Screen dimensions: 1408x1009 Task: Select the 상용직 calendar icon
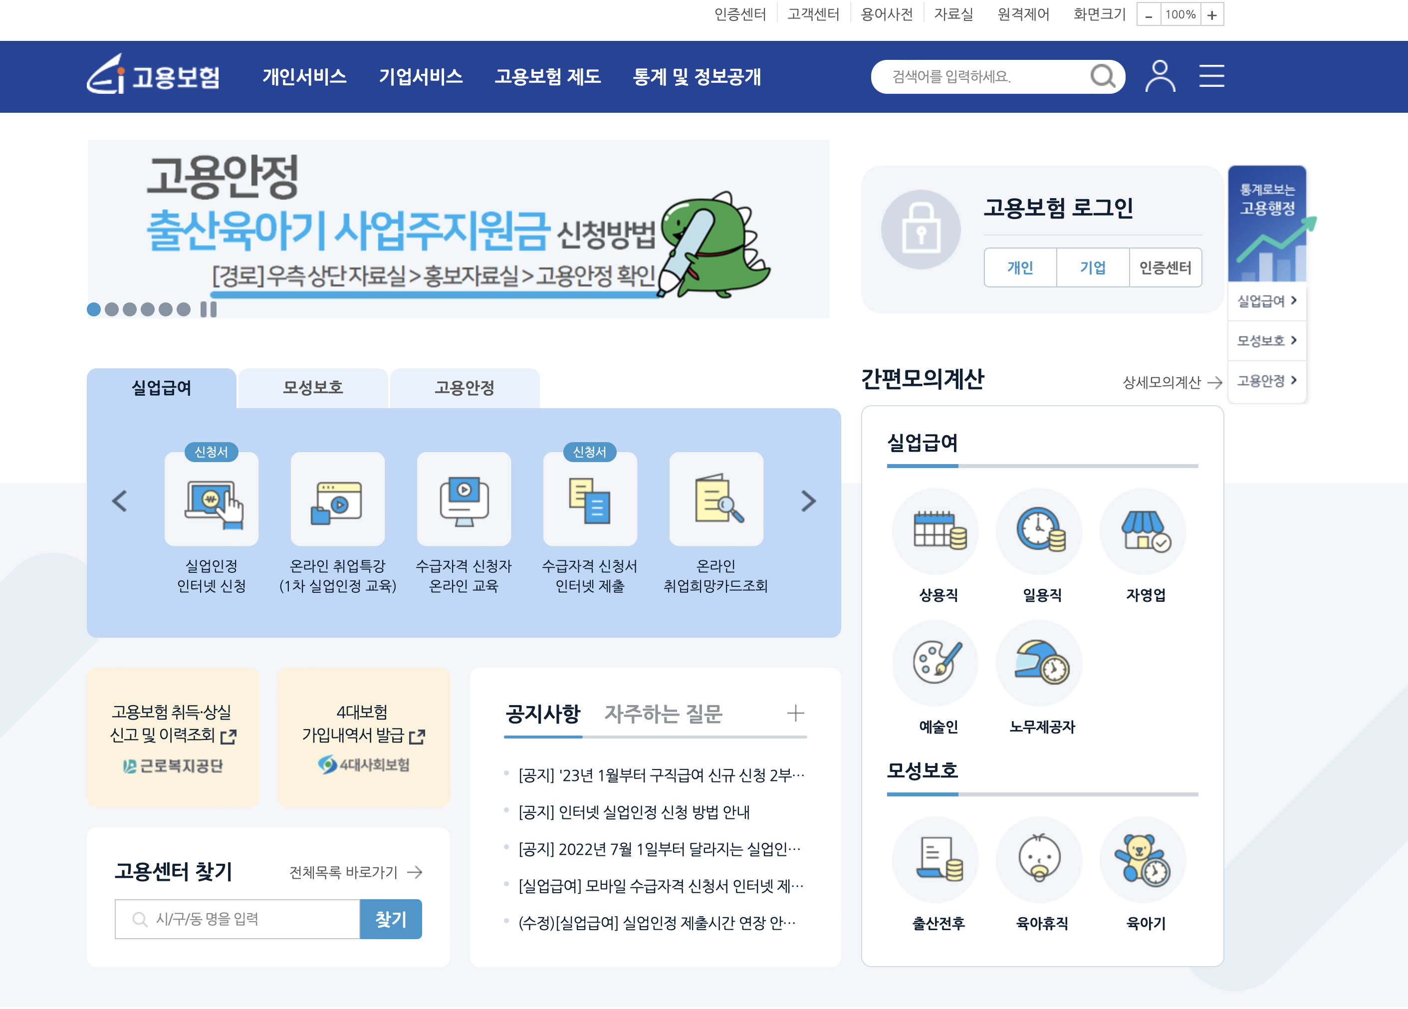click(x=935, y=531)
